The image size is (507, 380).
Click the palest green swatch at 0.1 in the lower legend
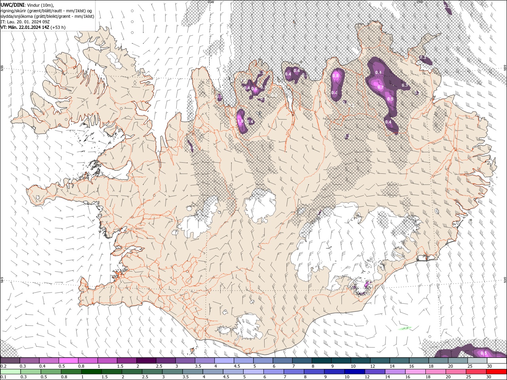(10, 372)
